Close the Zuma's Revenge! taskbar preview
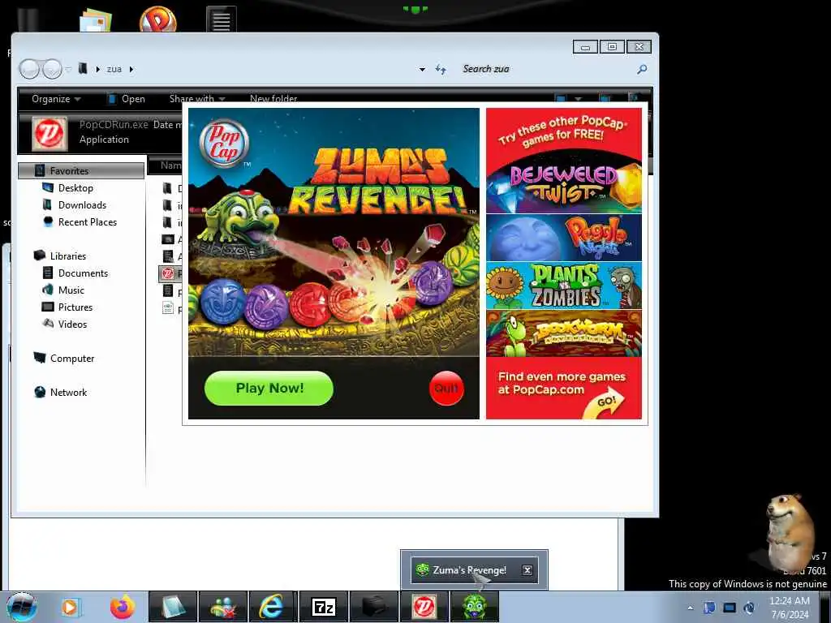 click(527, 570)
